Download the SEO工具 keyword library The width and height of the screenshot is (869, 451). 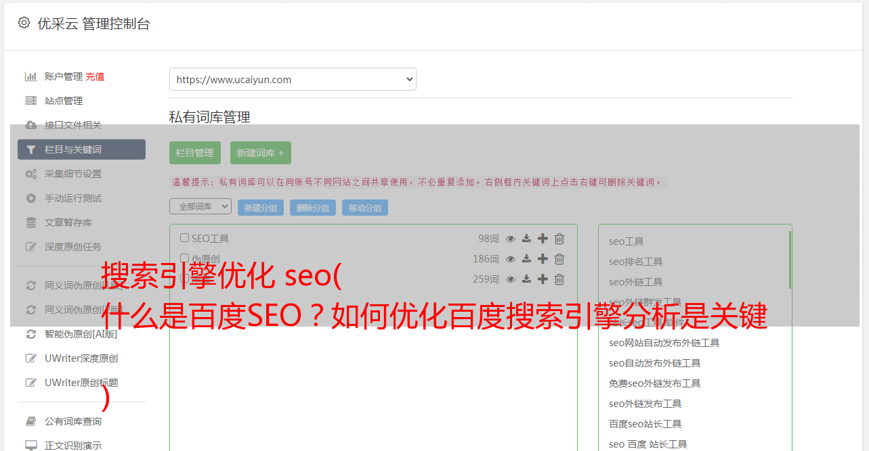527,239
